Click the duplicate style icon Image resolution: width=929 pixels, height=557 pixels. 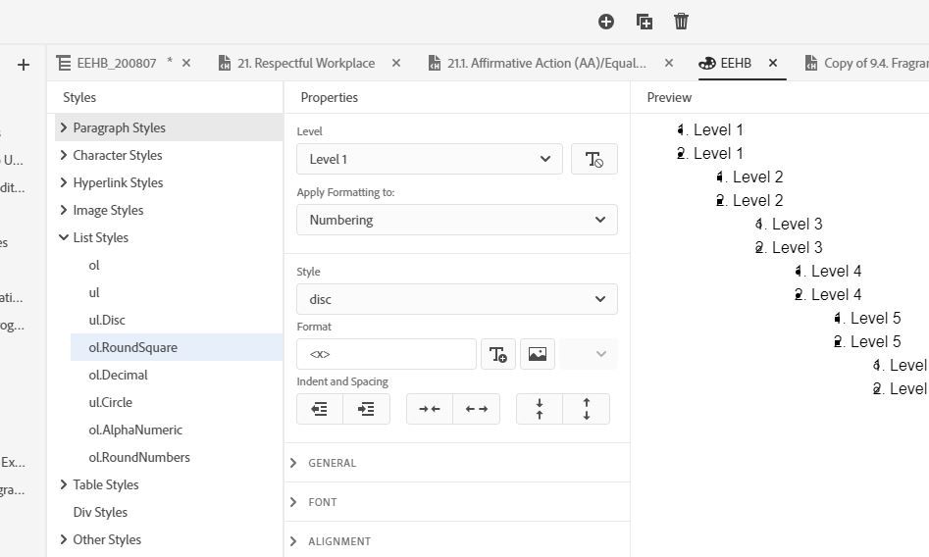[x=645, y=22]
